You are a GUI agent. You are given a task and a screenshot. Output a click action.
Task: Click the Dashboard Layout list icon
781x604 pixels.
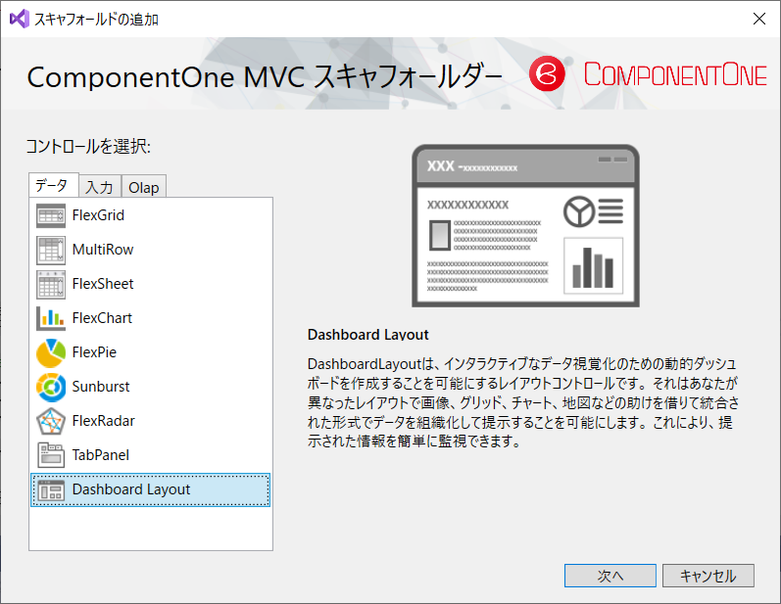[x=51, y=490]
